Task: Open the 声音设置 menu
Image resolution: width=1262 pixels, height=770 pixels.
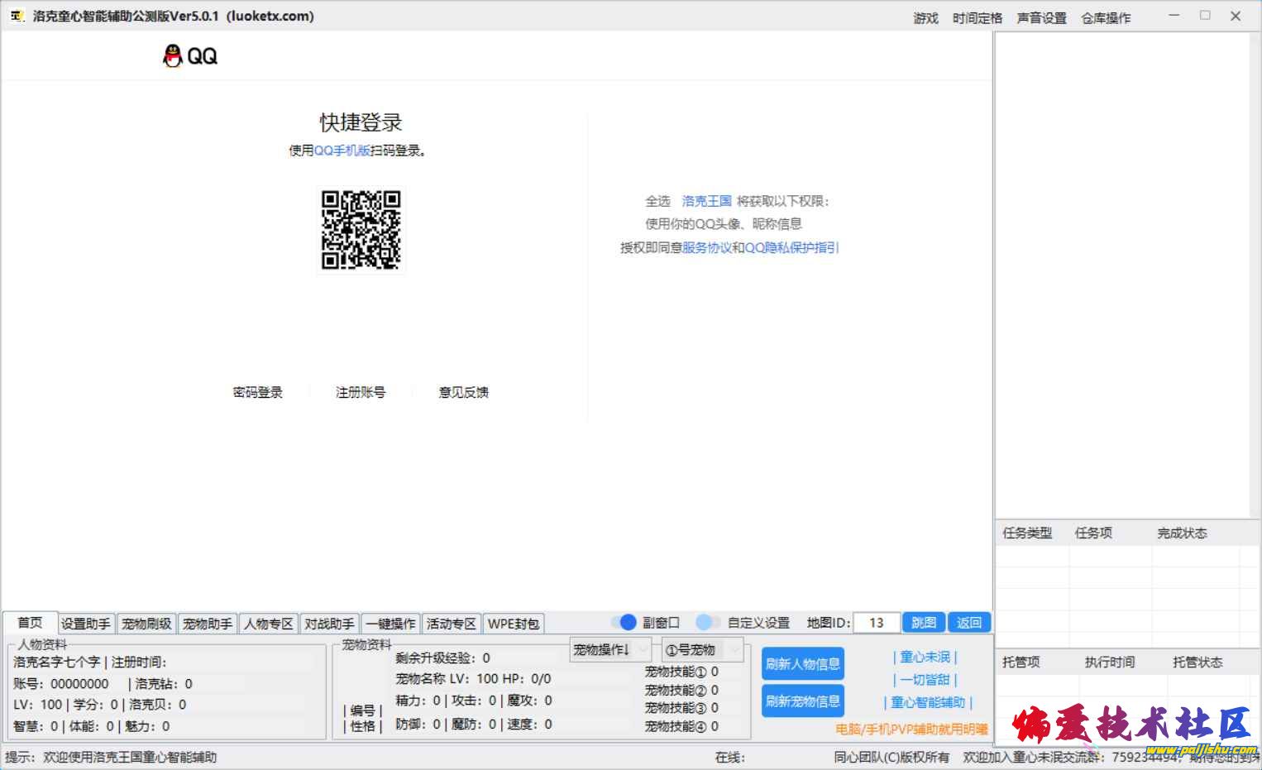Action: (x=1041, y=17)
